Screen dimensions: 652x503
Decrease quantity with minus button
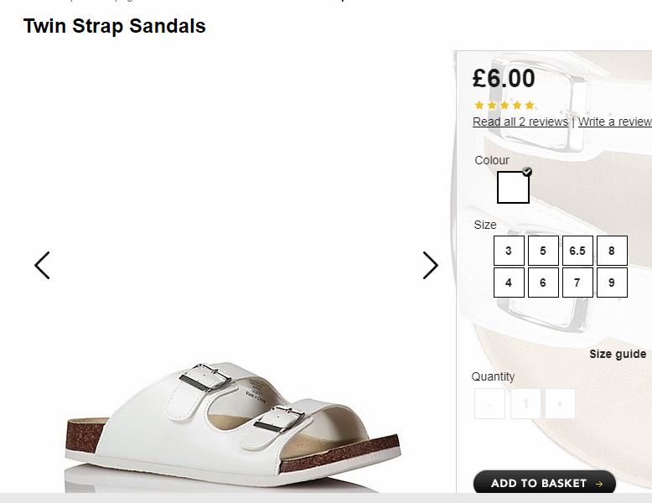[x=489, y=403]
